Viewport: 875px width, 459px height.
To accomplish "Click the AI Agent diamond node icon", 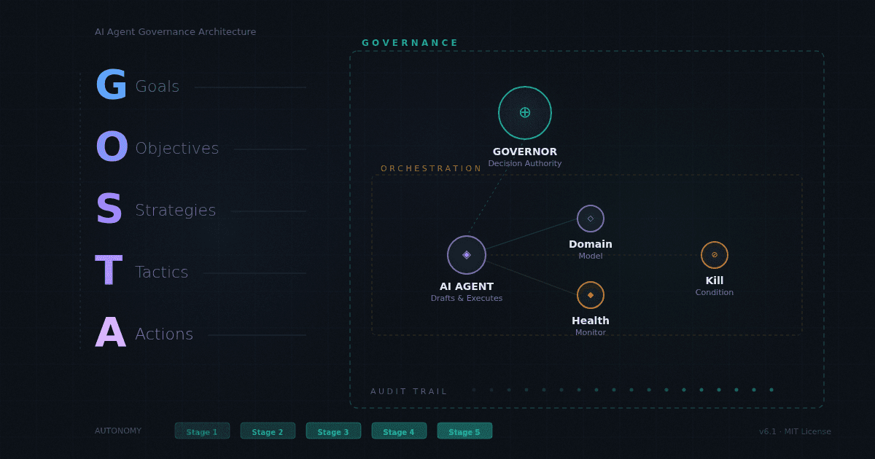I will coord(466,254).
